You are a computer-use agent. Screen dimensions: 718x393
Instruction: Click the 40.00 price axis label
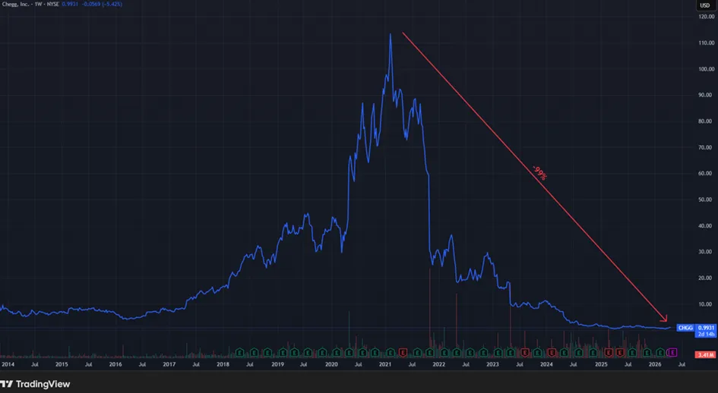[x=707, y=225]
